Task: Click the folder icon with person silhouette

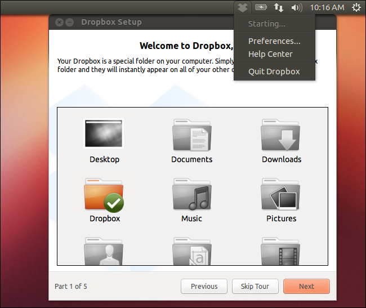Action: pos(104,251)
